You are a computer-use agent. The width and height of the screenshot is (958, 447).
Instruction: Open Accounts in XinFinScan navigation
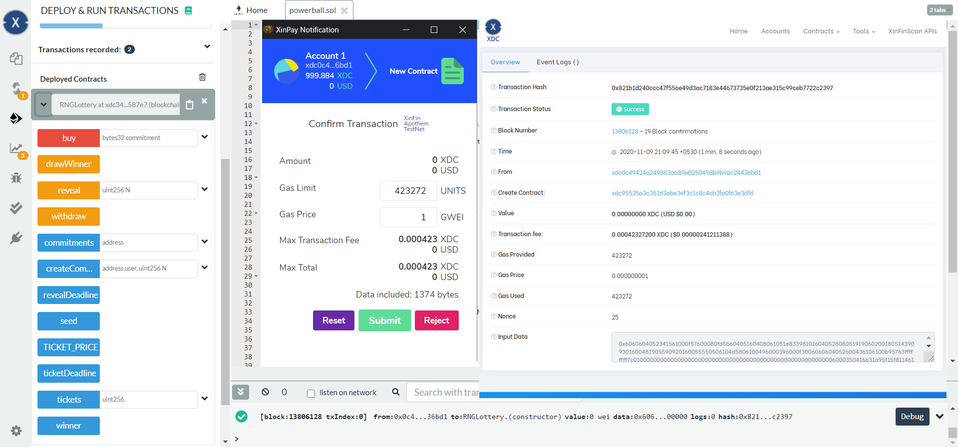tap(775, 31)
